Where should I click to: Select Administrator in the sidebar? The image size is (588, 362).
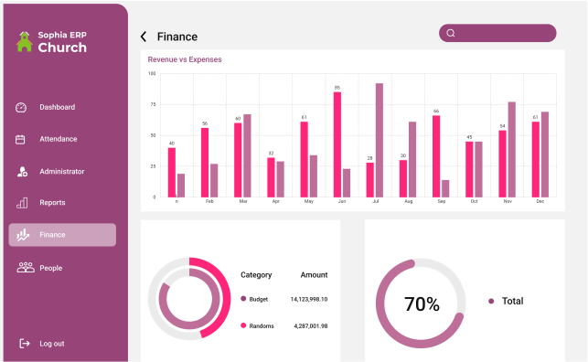tap(62, 172)
